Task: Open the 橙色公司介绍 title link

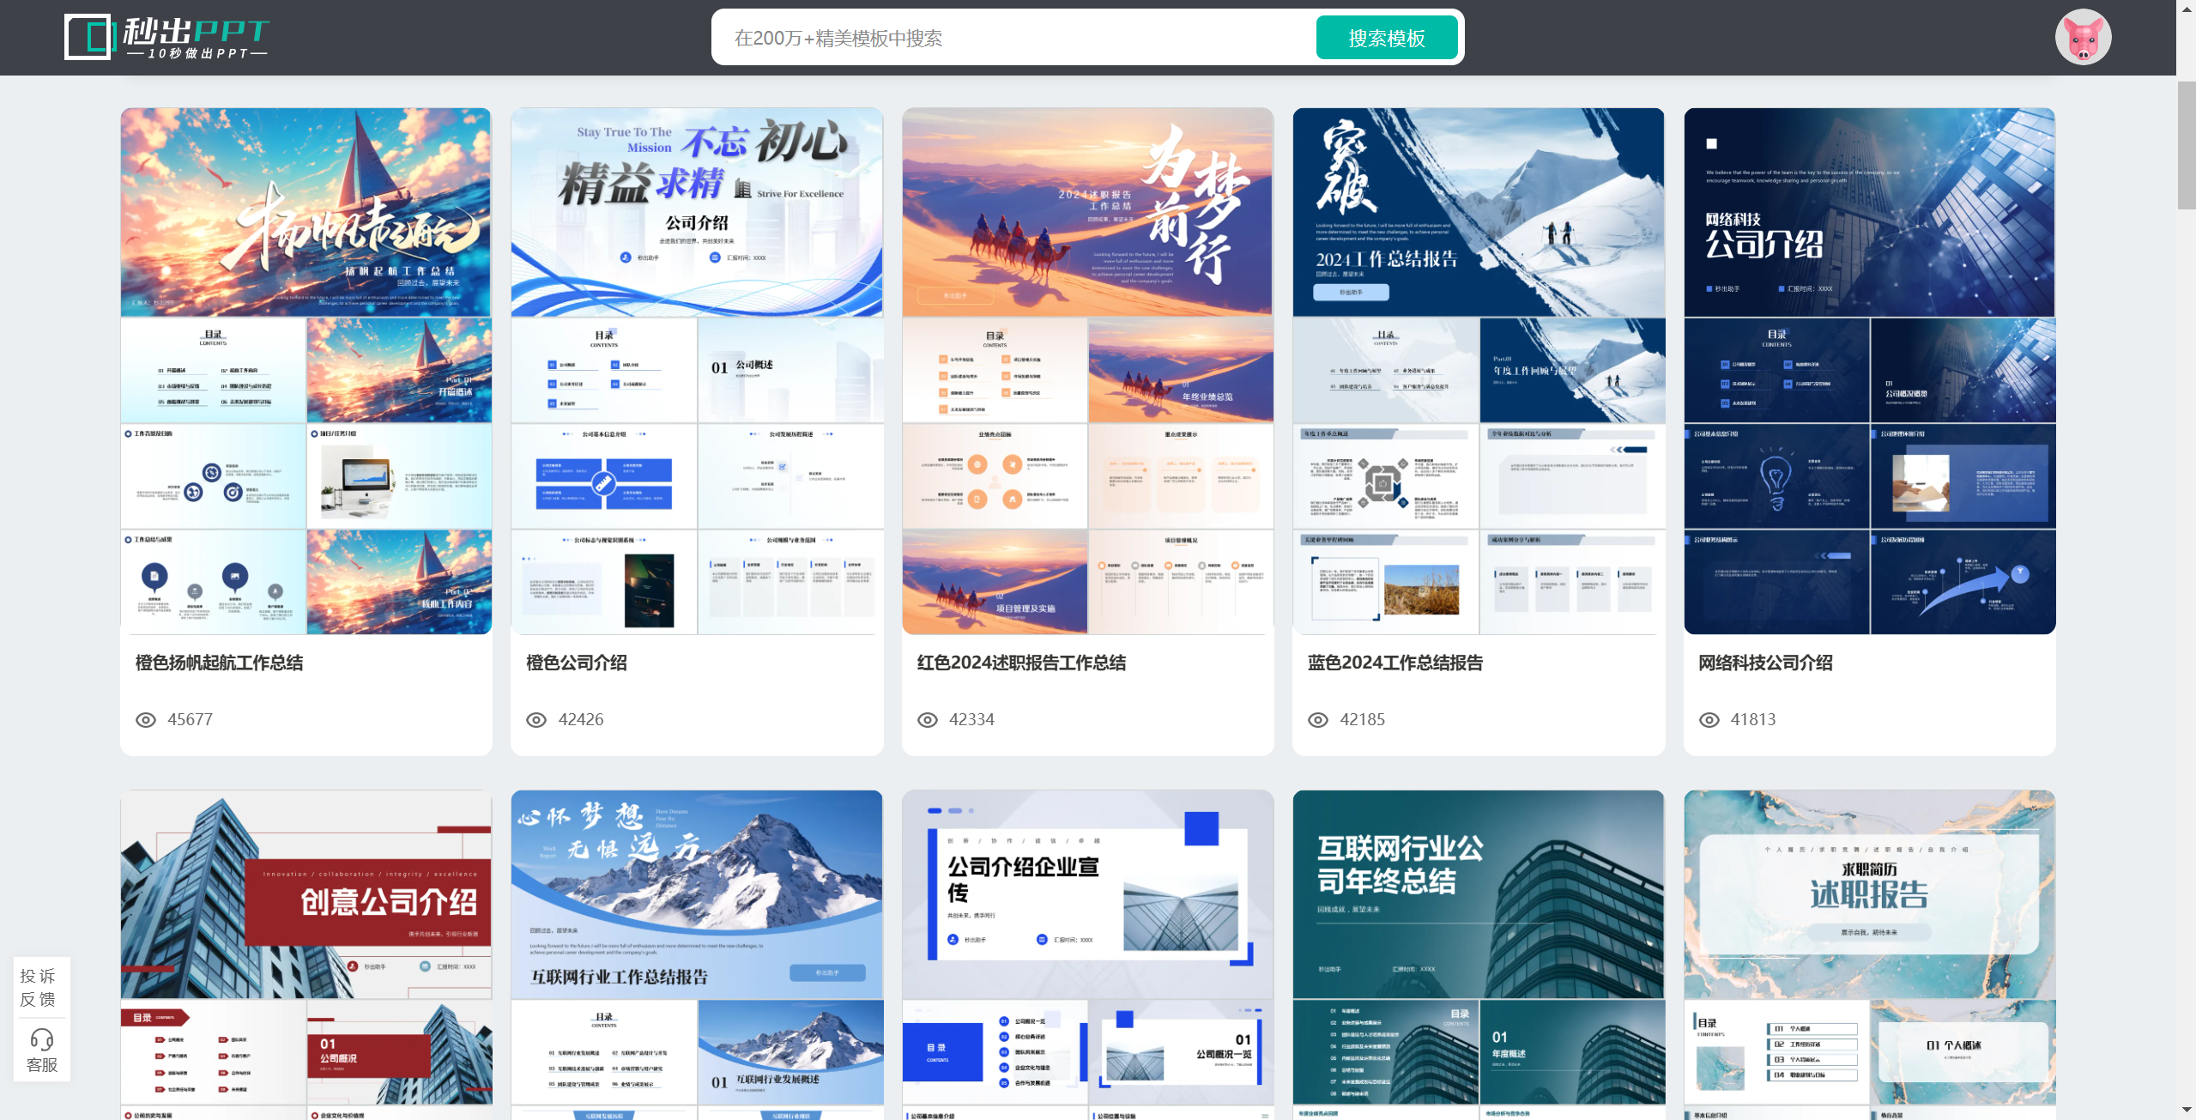Action: pyautogui.click(x=577, y=663)
